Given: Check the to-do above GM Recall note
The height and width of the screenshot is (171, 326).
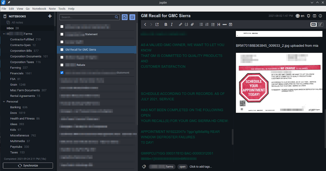Looking at the screenshot, I should [62, 42].
